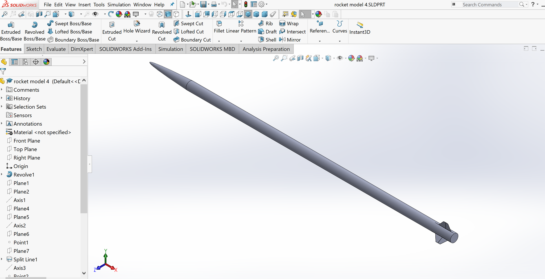Click Material not specified item

[x=42, y=132]
